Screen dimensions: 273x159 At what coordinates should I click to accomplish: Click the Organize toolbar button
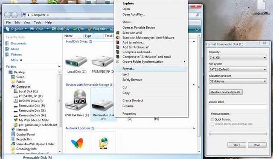[16, 29]
